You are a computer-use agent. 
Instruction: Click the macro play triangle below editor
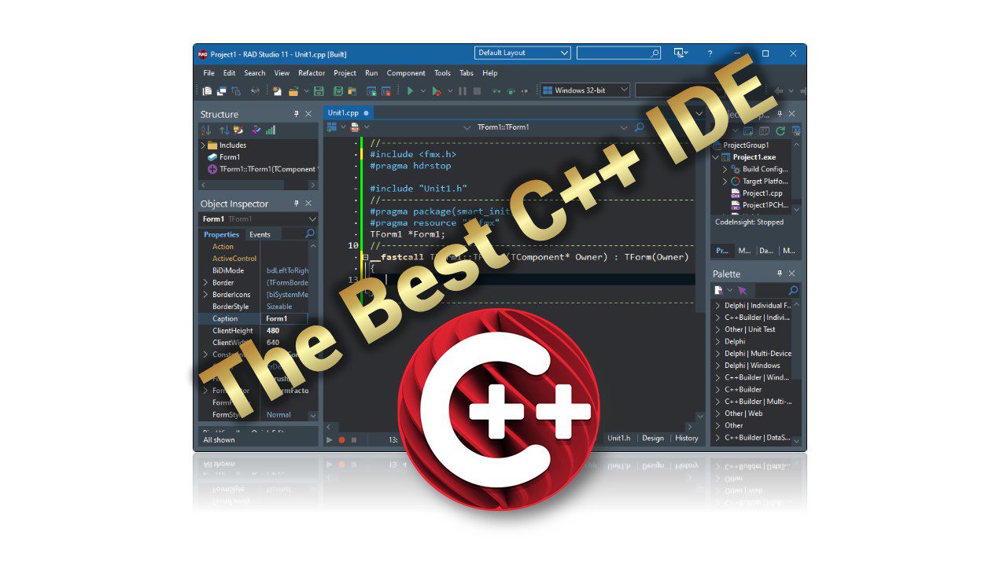(330, 439)
